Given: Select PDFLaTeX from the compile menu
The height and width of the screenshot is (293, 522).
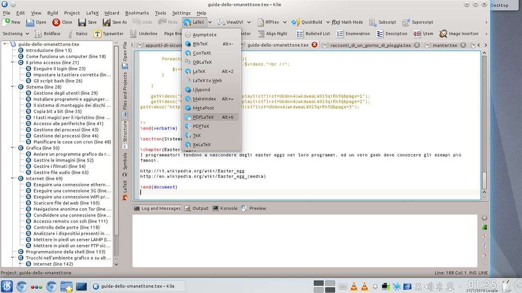Looking at the screenshot, I should click(x=203, y=117).
